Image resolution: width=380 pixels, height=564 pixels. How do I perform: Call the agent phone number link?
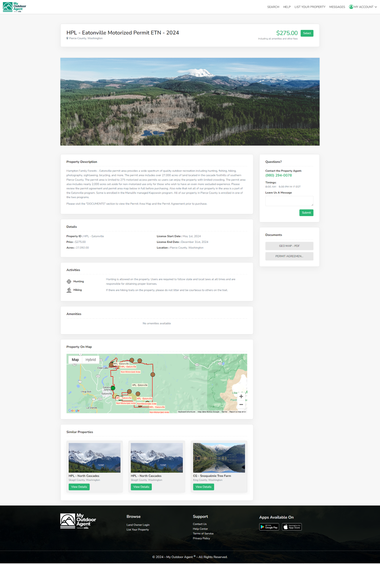(278, 175)
